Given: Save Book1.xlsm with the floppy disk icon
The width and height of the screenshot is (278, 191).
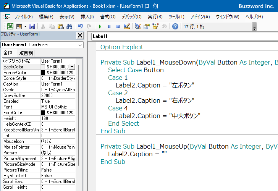Looking at the screenshot, I should point(32,26).
